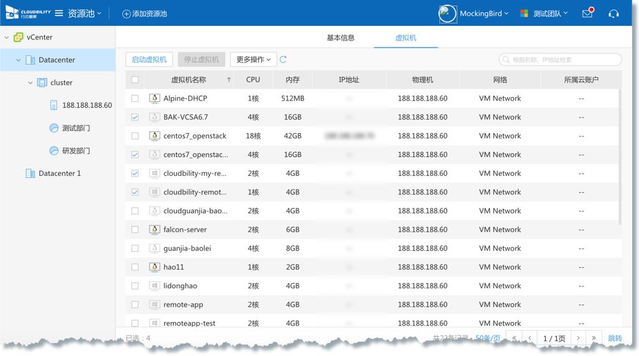The image size is (639, 356).
Task: Click the 启动虚拟机 button
Action: pyautogui.click(x=149, y=60)
